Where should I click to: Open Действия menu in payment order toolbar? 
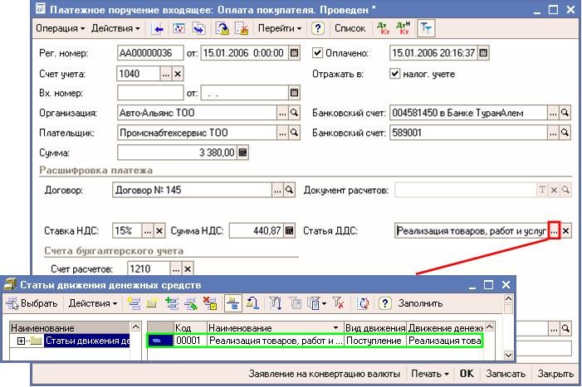(x=115, y=28)
